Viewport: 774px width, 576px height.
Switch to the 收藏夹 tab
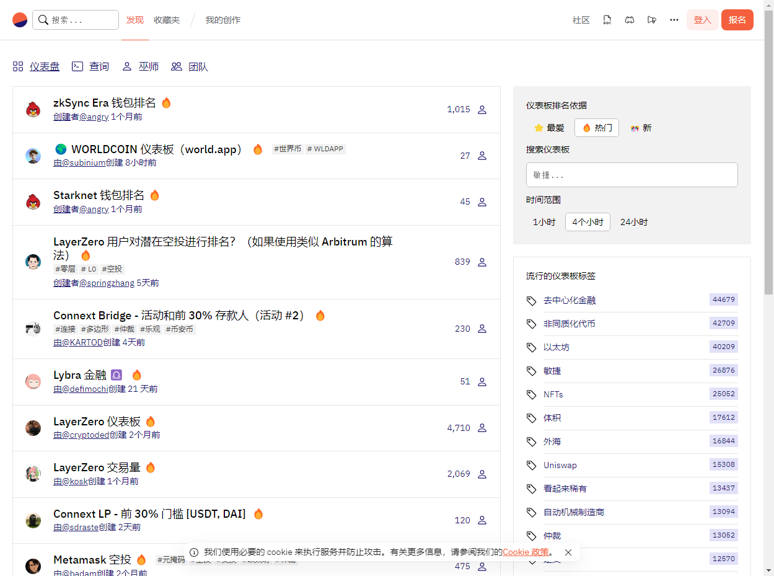click(167, 20)
